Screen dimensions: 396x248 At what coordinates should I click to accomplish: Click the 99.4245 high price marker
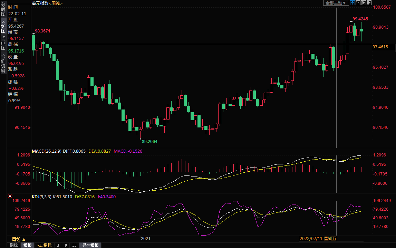click(360, 19)
